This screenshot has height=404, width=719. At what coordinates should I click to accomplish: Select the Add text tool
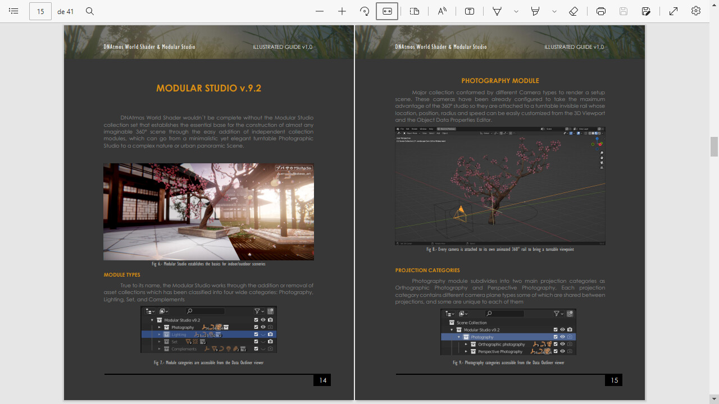[x=469, y=11]
